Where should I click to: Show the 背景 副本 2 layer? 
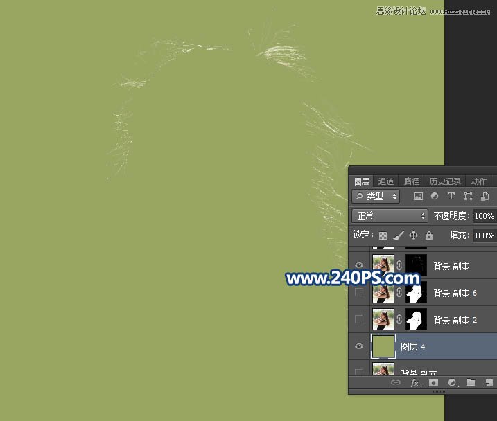tap(359, 319)
